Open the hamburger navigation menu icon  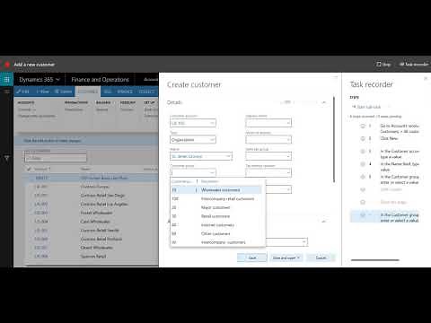click(6, 92)
